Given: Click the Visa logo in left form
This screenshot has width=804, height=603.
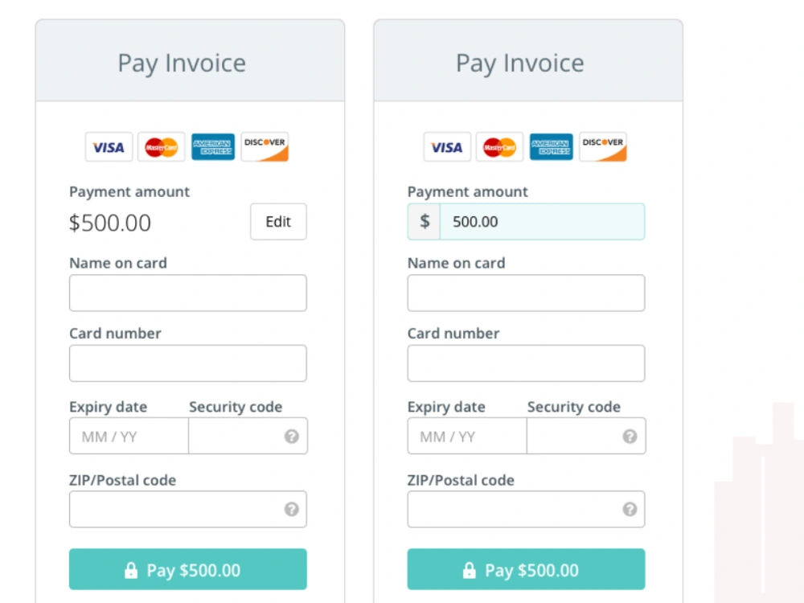Looking at the screenshot, I should pos(109,147).
